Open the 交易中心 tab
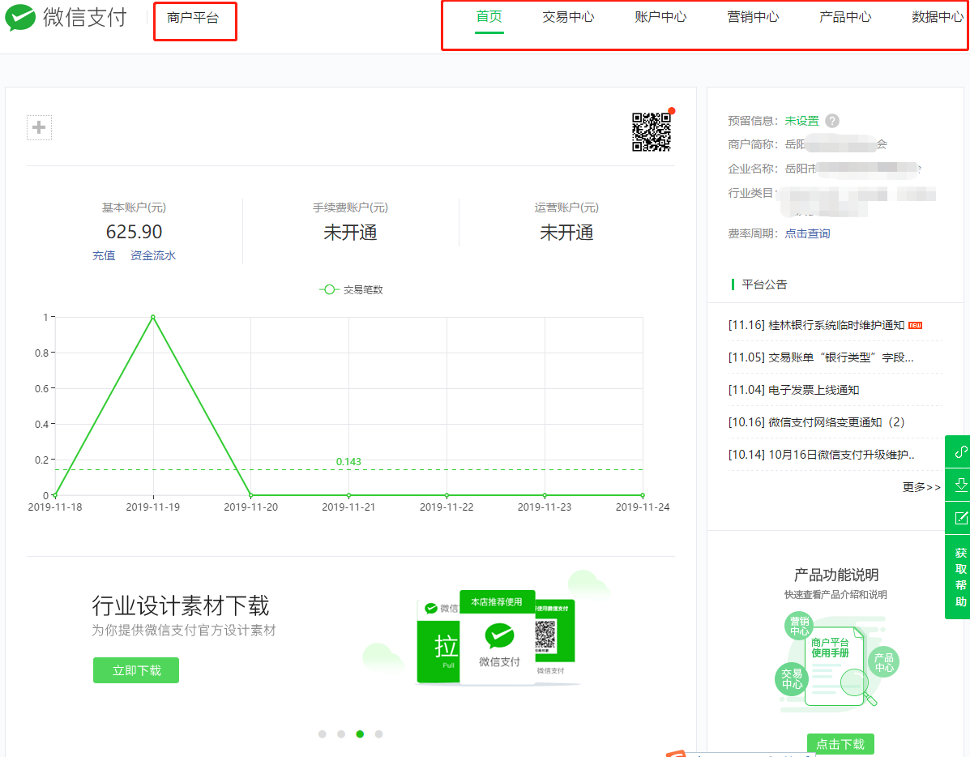Viewport: 970px width, 757px height. click(569, 17)
